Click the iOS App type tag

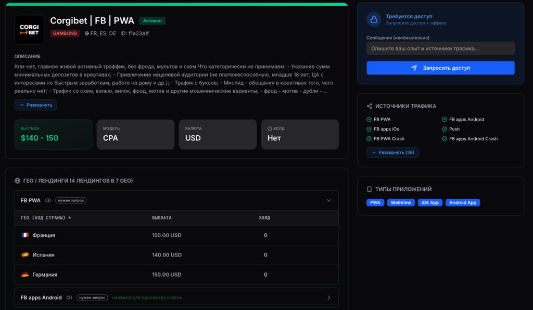(430, 202)
